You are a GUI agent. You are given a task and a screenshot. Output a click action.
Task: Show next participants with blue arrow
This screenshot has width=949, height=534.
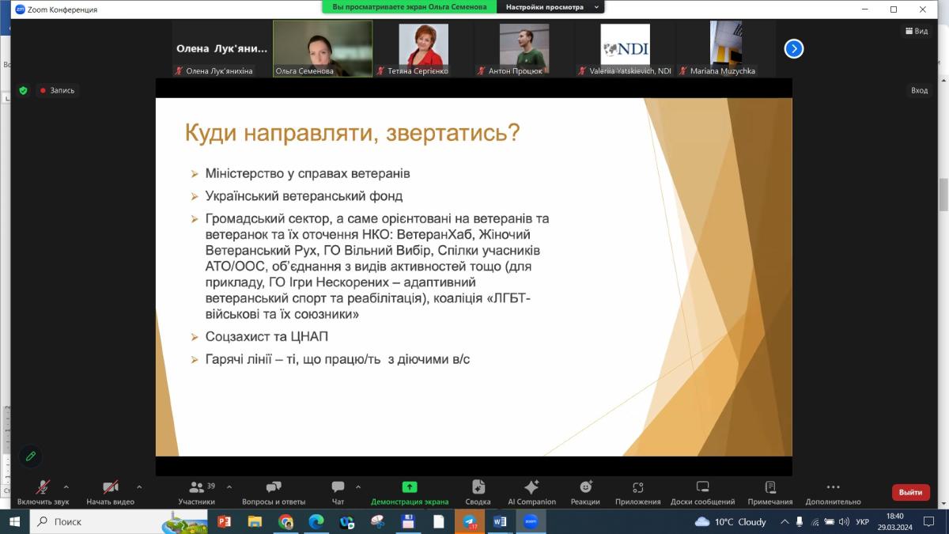pos(793,49)
